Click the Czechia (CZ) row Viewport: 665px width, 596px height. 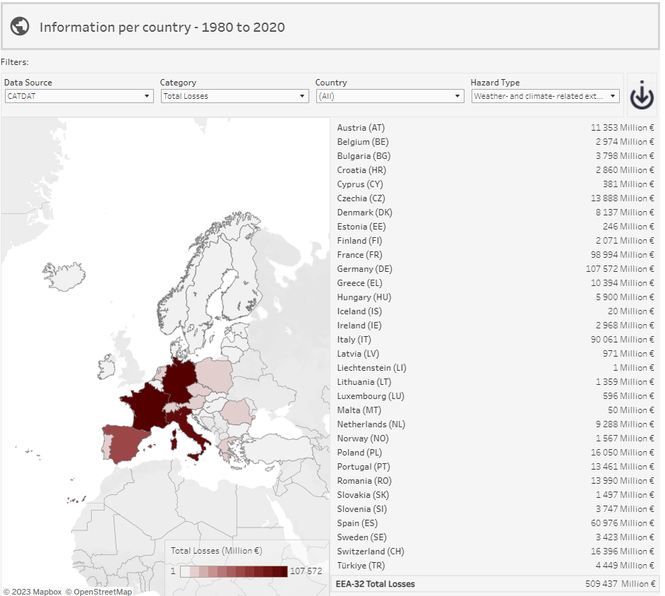(x=496, y=198)
